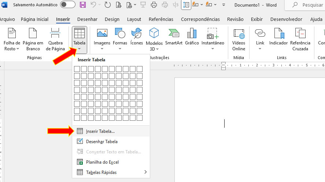The height and width of the screenshot is (182, 325).
Task: Click bottom-right cell of table grid
Action: [x=140, y=118]
